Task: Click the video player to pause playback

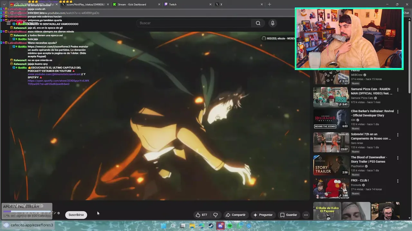Action: point(159,116)
